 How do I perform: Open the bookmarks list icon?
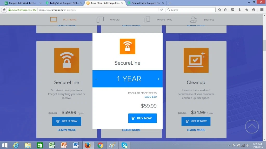pyautogui.click(x=226, y=10)
